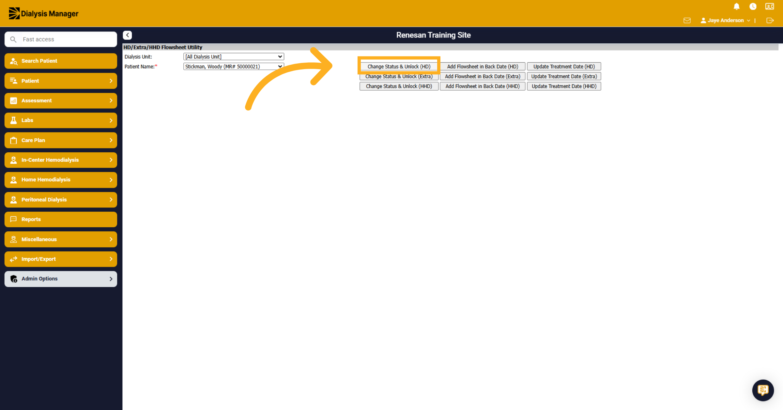783x410 pixels.
Task: Expand the In-Center Hemodialysis menu
Action: pos(61,160)
